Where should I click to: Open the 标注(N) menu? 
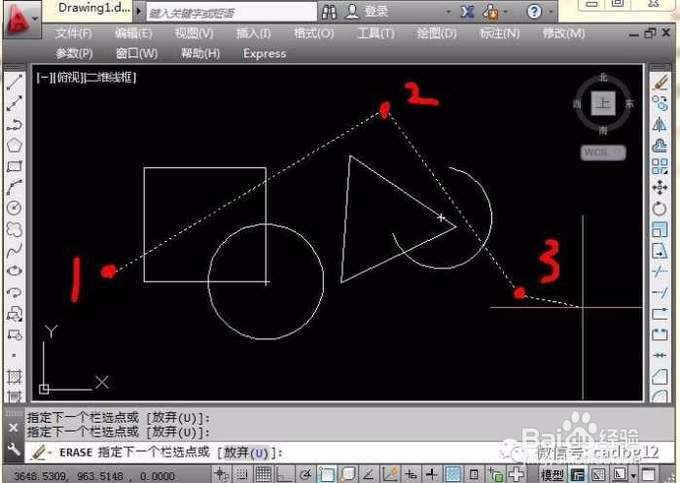[x=500, y=33]
